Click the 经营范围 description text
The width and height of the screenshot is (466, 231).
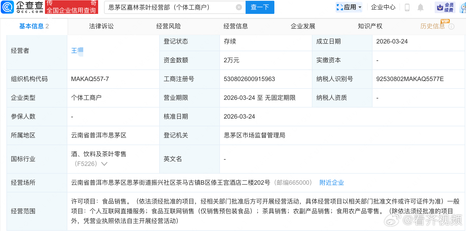(x=265, y=211)
